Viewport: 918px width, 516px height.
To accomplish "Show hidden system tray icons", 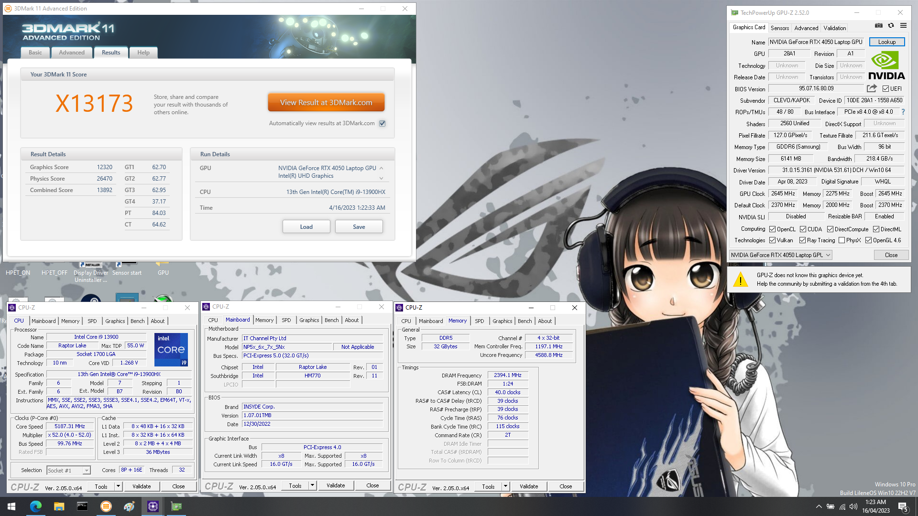I will [x=819, y=506].
